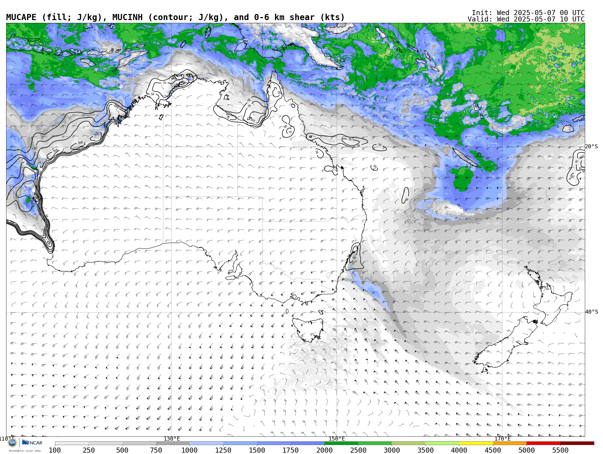Select the gray 250–500 color swatch
603x454 pixels.
(x=105, y=443)
